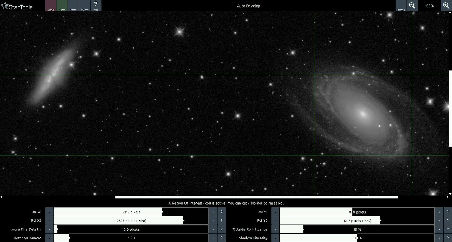
Task: Decrease RoI X1 with minus button
Action: click(x=49, y=212)
